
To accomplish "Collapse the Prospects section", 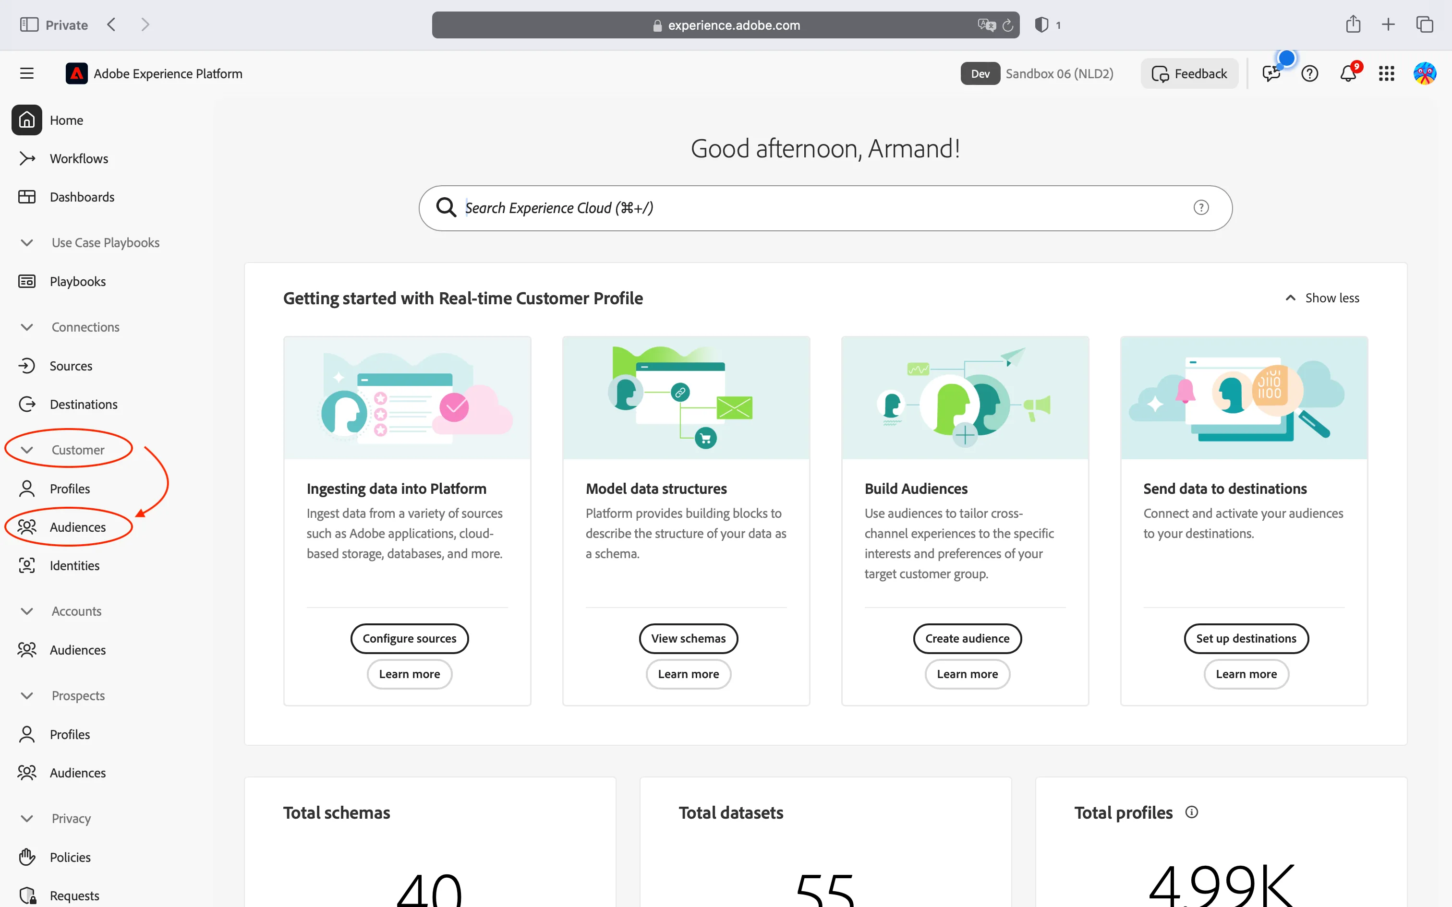I will pyautogui.click(x=26, y=696).
